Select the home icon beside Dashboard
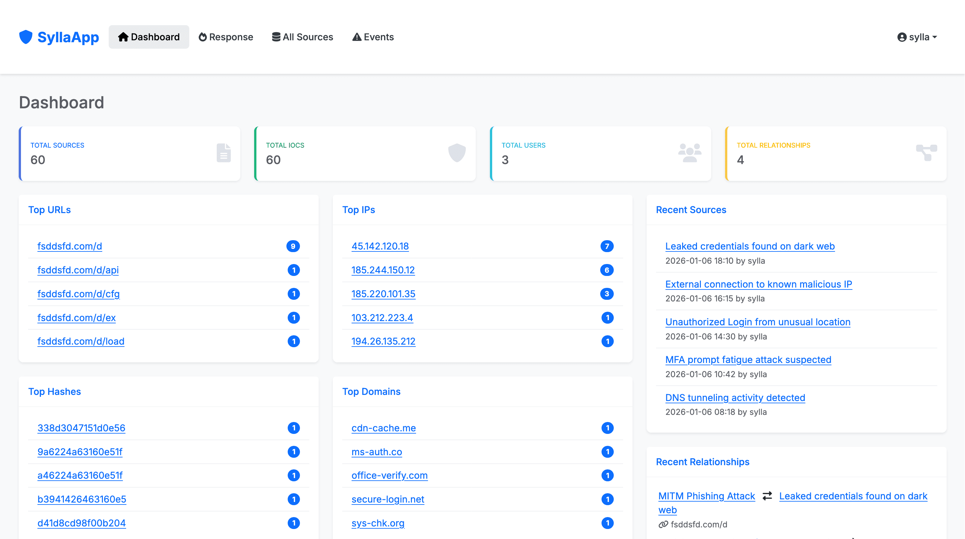 coord(123,37)
